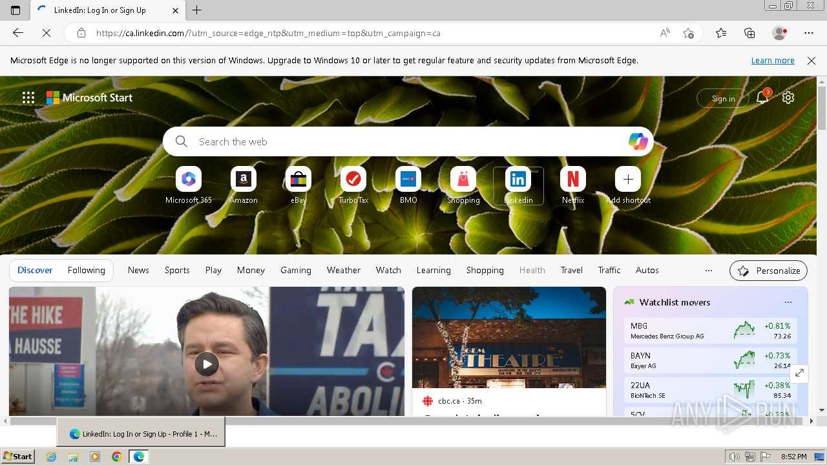Viewport: 827px width, 465px height.
Task: Open Read aloud in address bar
Action: 665,33
